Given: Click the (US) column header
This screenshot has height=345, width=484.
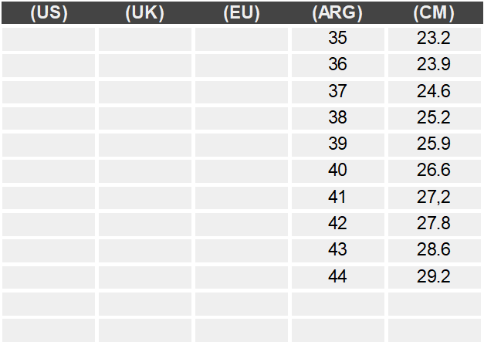Looking at the screenshot, I should tap(49, 13).
